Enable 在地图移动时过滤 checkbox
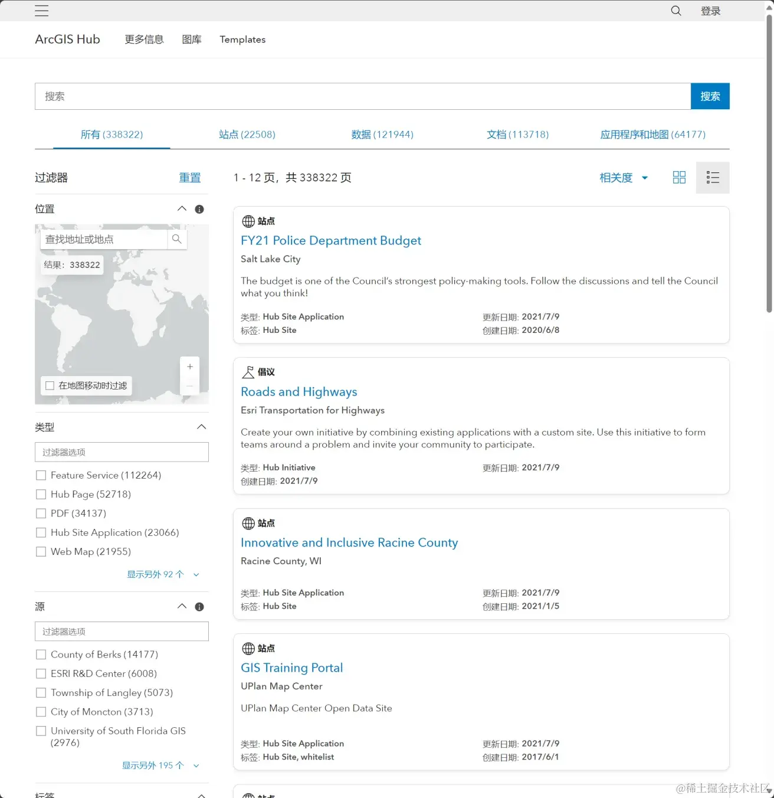This screenshot has width=774, height=798. tap(50, 385)
